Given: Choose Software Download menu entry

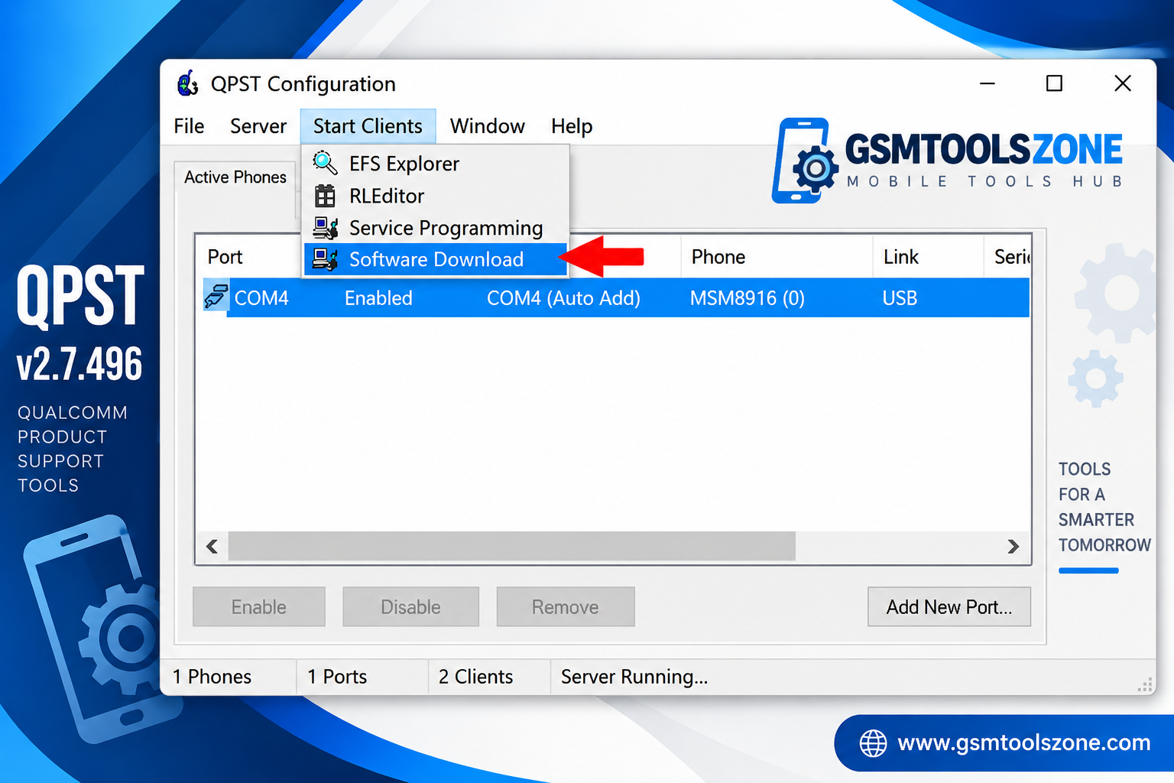Looking at the screenshot, I should coord(436,259).
